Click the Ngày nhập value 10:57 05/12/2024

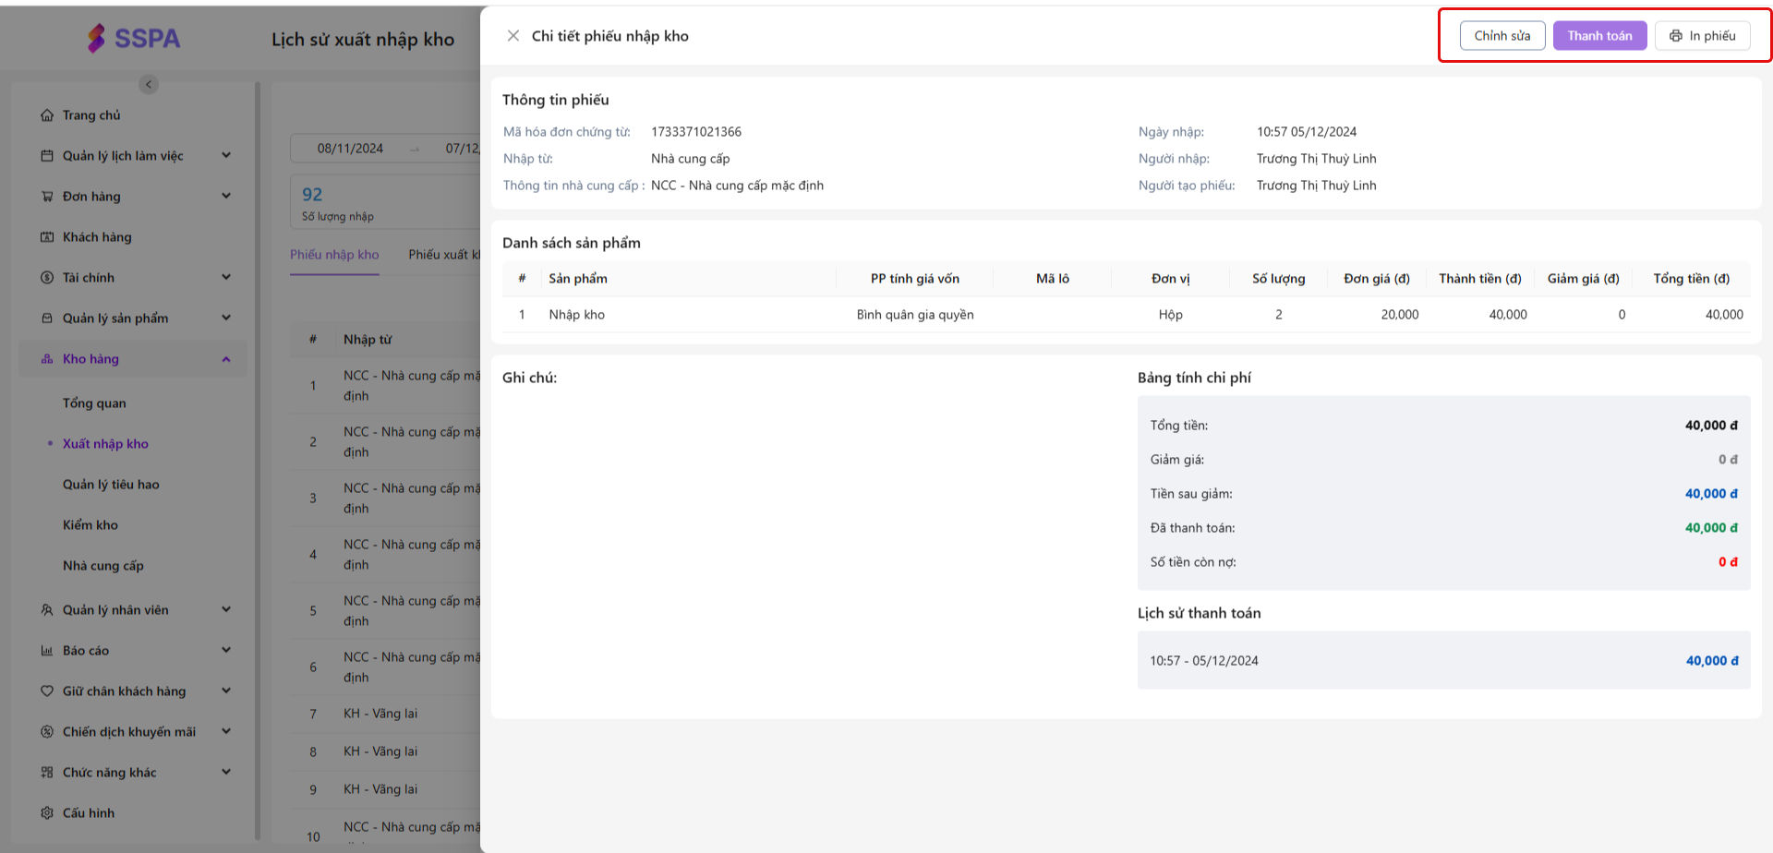pos(1307,132)
